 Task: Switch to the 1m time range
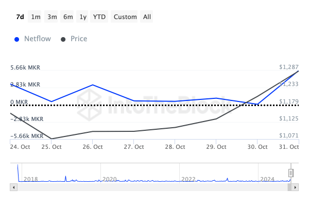(x=36, y=17)
